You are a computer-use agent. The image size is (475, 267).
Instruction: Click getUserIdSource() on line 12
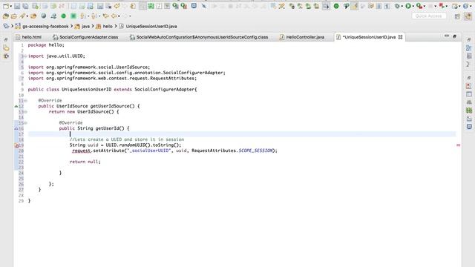pyautogui.click(x=112, y=106)
